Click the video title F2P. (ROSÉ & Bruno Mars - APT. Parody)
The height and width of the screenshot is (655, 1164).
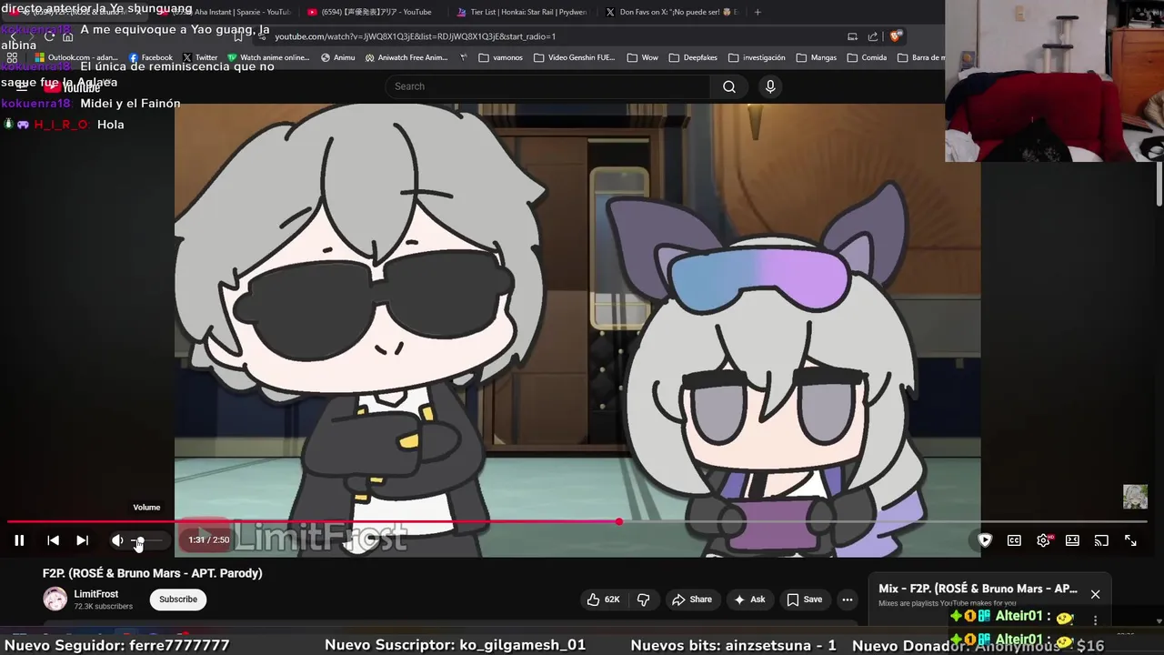point(153,573)
